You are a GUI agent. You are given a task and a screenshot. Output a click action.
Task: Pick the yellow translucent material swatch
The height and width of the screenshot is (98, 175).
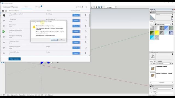click(x=157, y=33)
